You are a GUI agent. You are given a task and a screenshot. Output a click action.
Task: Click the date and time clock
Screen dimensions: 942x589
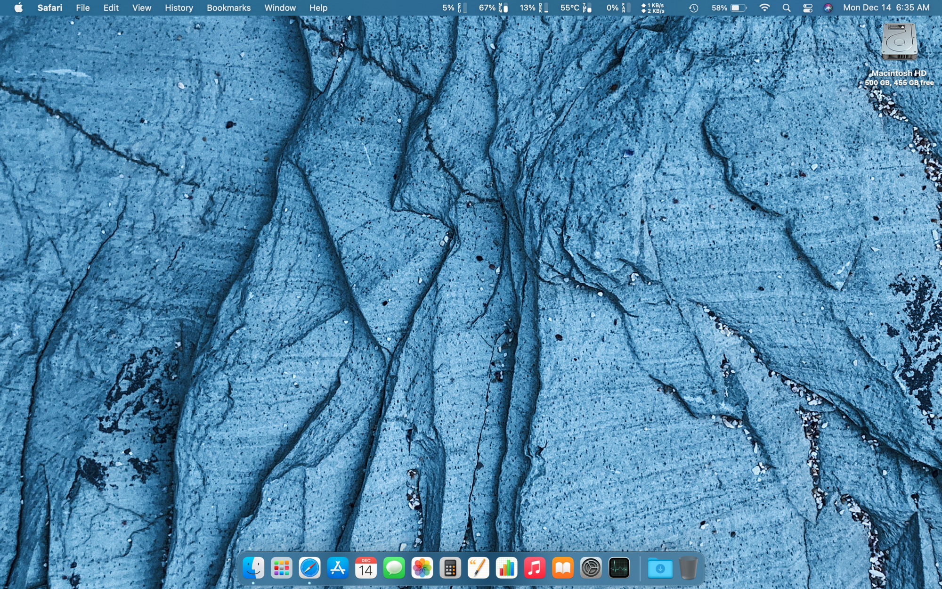point(886,8)
